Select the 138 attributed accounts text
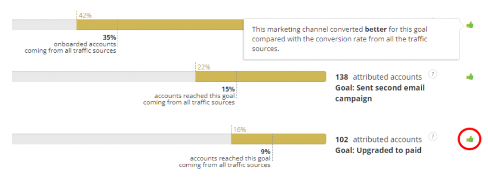The image size is (488, 177). pos(378,77)
